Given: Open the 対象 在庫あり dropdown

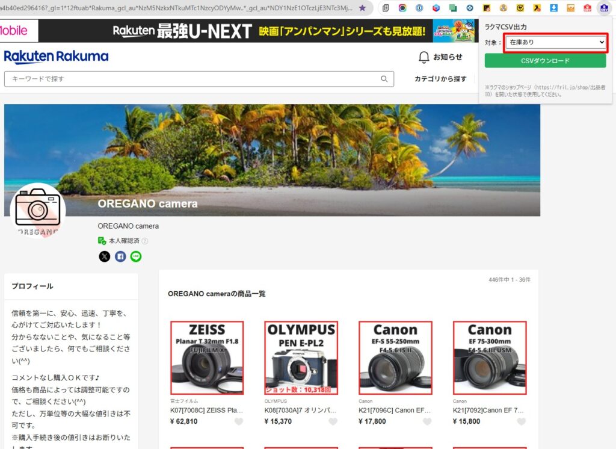Looking at the screenshot, I should point(555,42).
